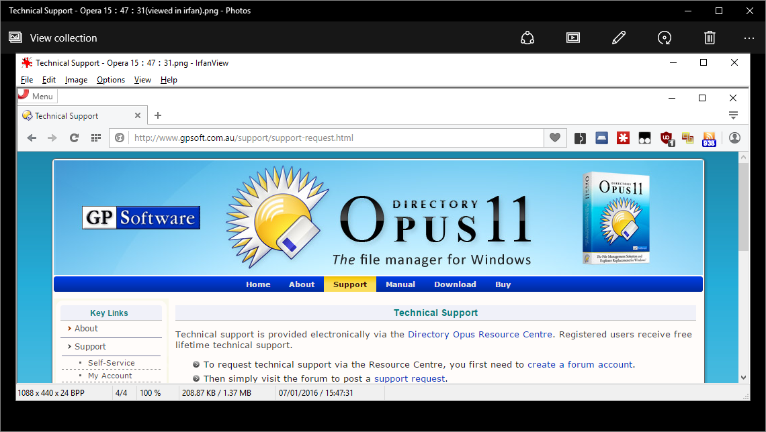Go back using Opera's back arrow
Screen dimensions: 766x432
pyautogui.click(x=32, y=138)
